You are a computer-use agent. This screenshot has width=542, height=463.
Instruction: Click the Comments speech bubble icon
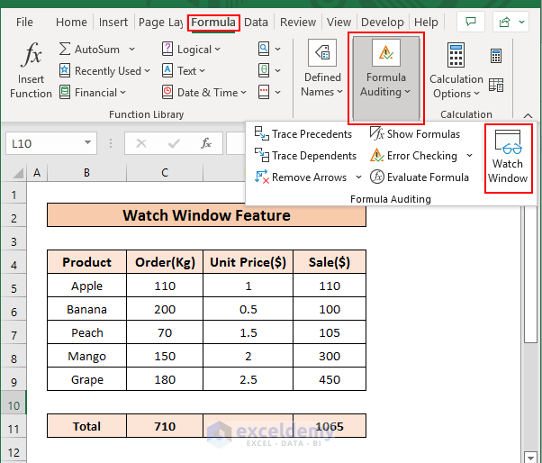[x=471, y=22]
